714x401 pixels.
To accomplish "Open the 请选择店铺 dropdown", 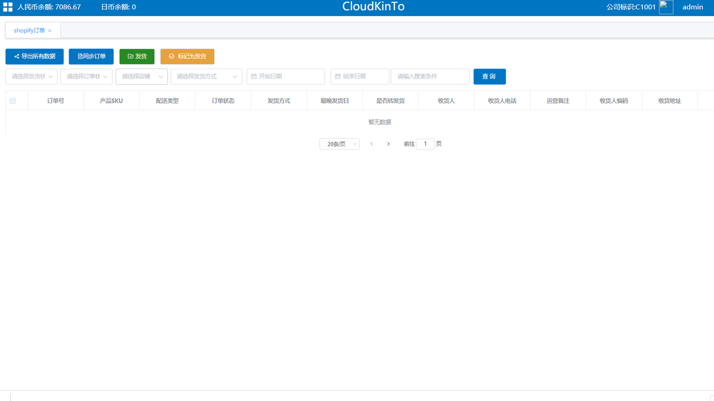I will click(x=142, y=76).
